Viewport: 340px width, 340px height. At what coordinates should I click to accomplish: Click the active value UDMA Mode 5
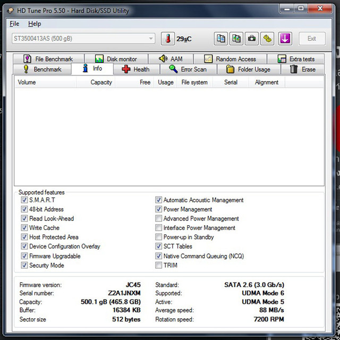coord(263,302)
